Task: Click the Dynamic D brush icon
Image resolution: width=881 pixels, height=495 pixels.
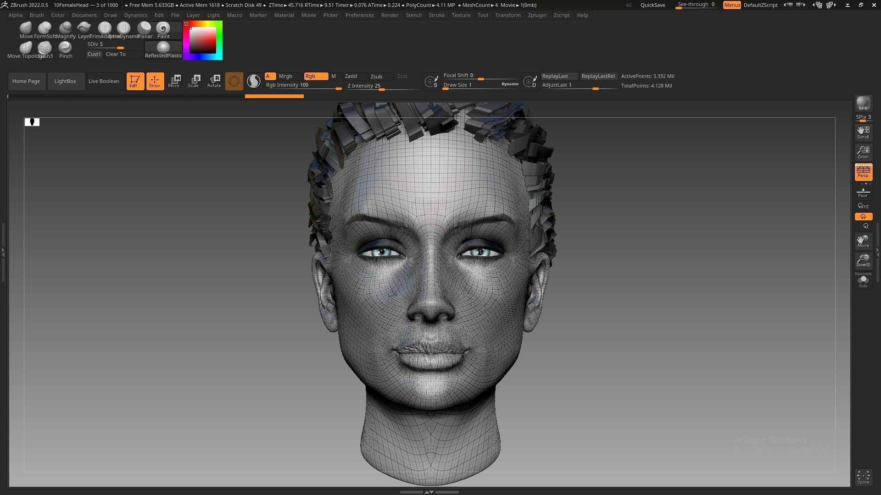Action: coord(530,82)
